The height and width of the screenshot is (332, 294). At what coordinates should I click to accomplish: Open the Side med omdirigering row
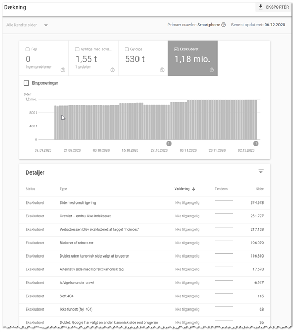click(144, 203)
